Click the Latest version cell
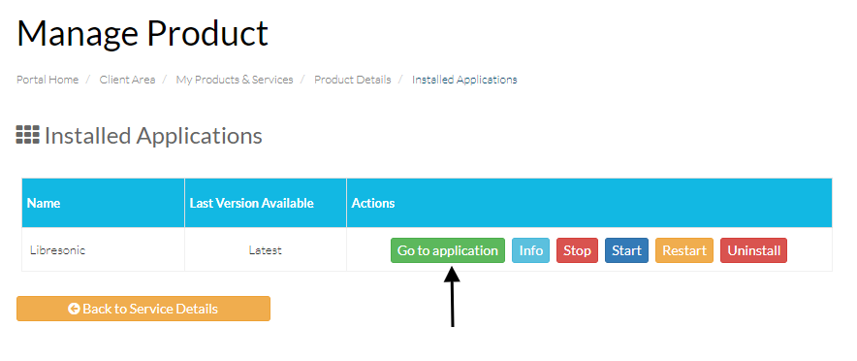 pos(266,250)
